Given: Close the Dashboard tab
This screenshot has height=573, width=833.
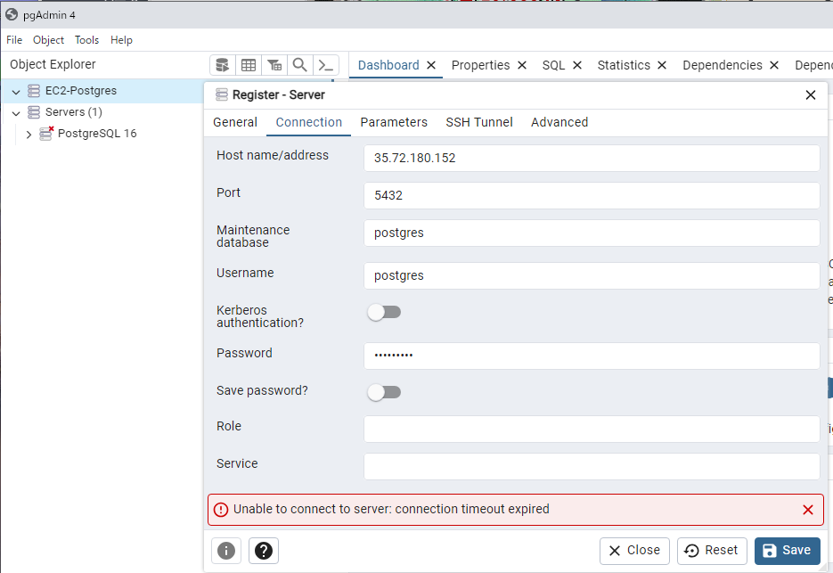Looking at the screenshot, I should (x=431, y=65).
